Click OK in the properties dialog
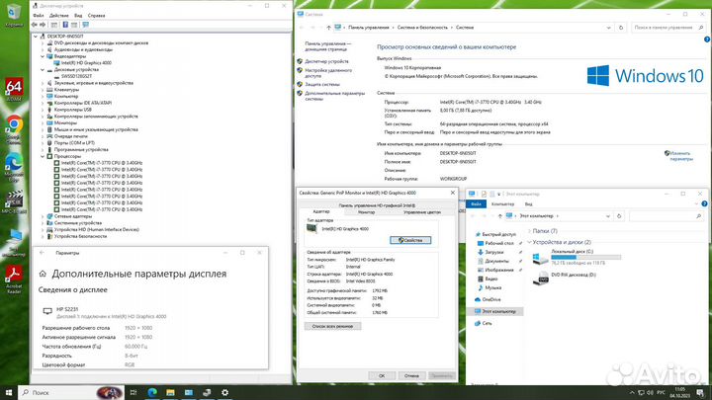Viewport: 712px width, 400px height. [x=382, y=375]
